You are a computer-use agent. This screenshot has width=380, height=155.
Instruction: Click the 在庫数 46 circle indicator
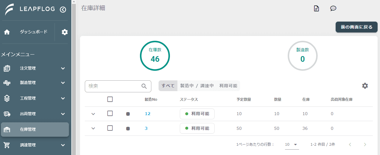(x=155, y=56)
